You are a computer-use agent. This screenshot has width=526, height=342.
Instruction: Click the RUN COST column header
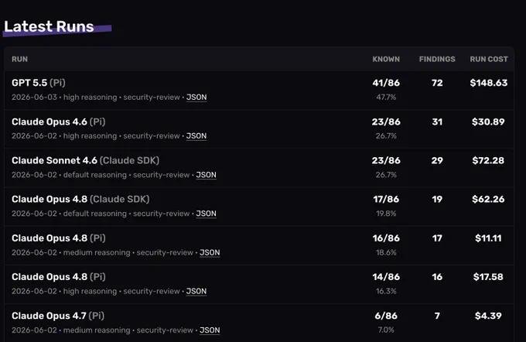[489, 59]
